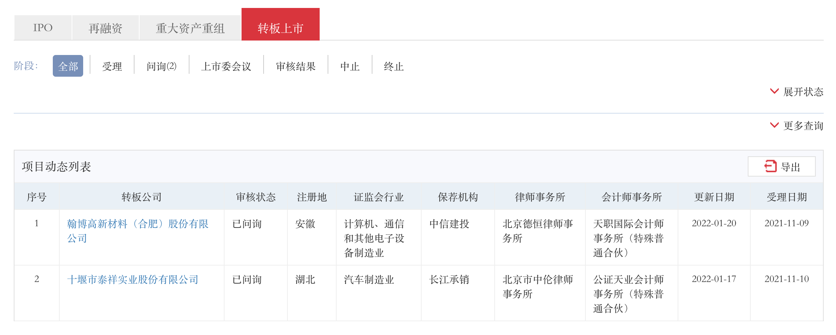Screen dimensions: 836x335
Task: Select the 全部 stage filter
Action: click(68, 66)
